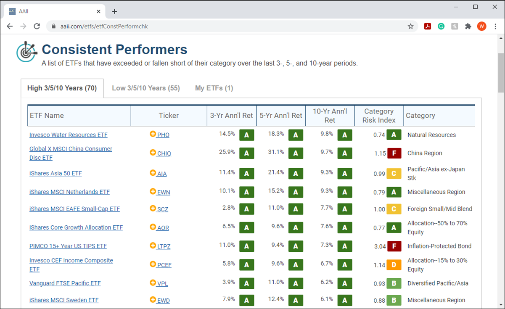Click the Natural Resources category text
505x309 pixels.
(431, 135)
